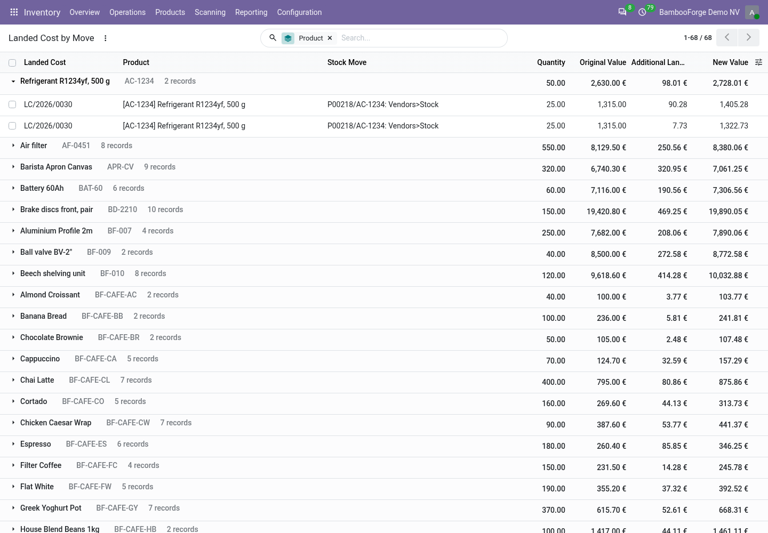Image resolution: width=768 pixels, height=533 pixels.
Task: Open the Scanning menu
Action: coord(210,12)
